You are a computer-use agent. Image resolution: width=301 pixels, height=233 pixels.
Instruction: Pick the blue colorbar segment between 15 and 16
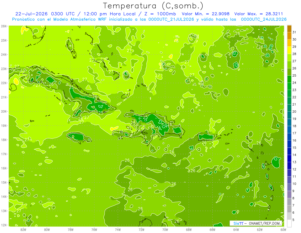[x=289, y=144]
